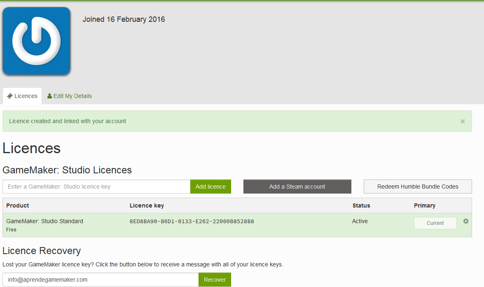Click the Product column header
Viewport: 484px width, 287px height.
(18, 205)
